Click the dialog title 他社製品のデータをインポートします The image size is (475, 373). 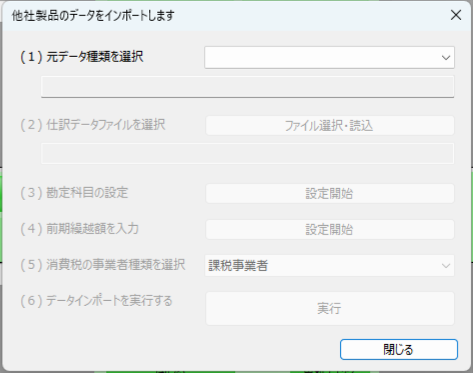(x=93, y=15)
